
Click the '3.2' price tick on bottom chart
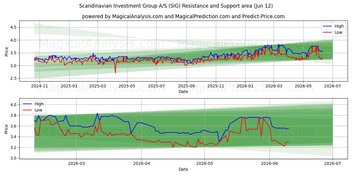pos(14,148)
